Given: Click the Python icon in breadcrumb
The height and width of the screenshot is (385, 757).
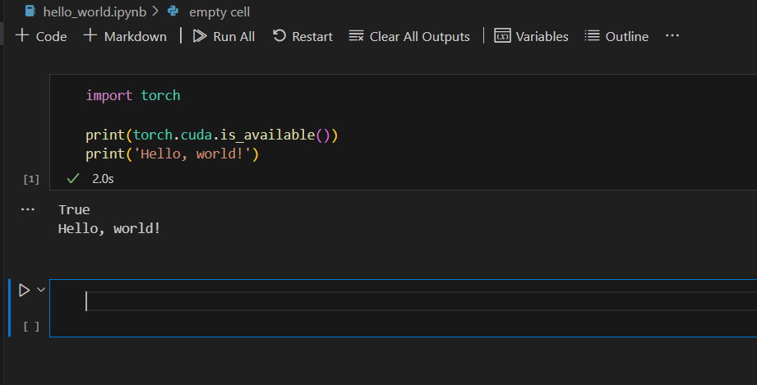Looking at the screenshot, I should [x=173, y=11].
